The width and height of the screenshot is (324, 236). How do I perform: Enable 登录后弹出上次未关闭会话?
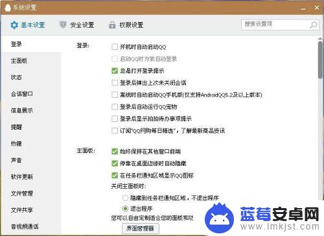click(115, 83)
